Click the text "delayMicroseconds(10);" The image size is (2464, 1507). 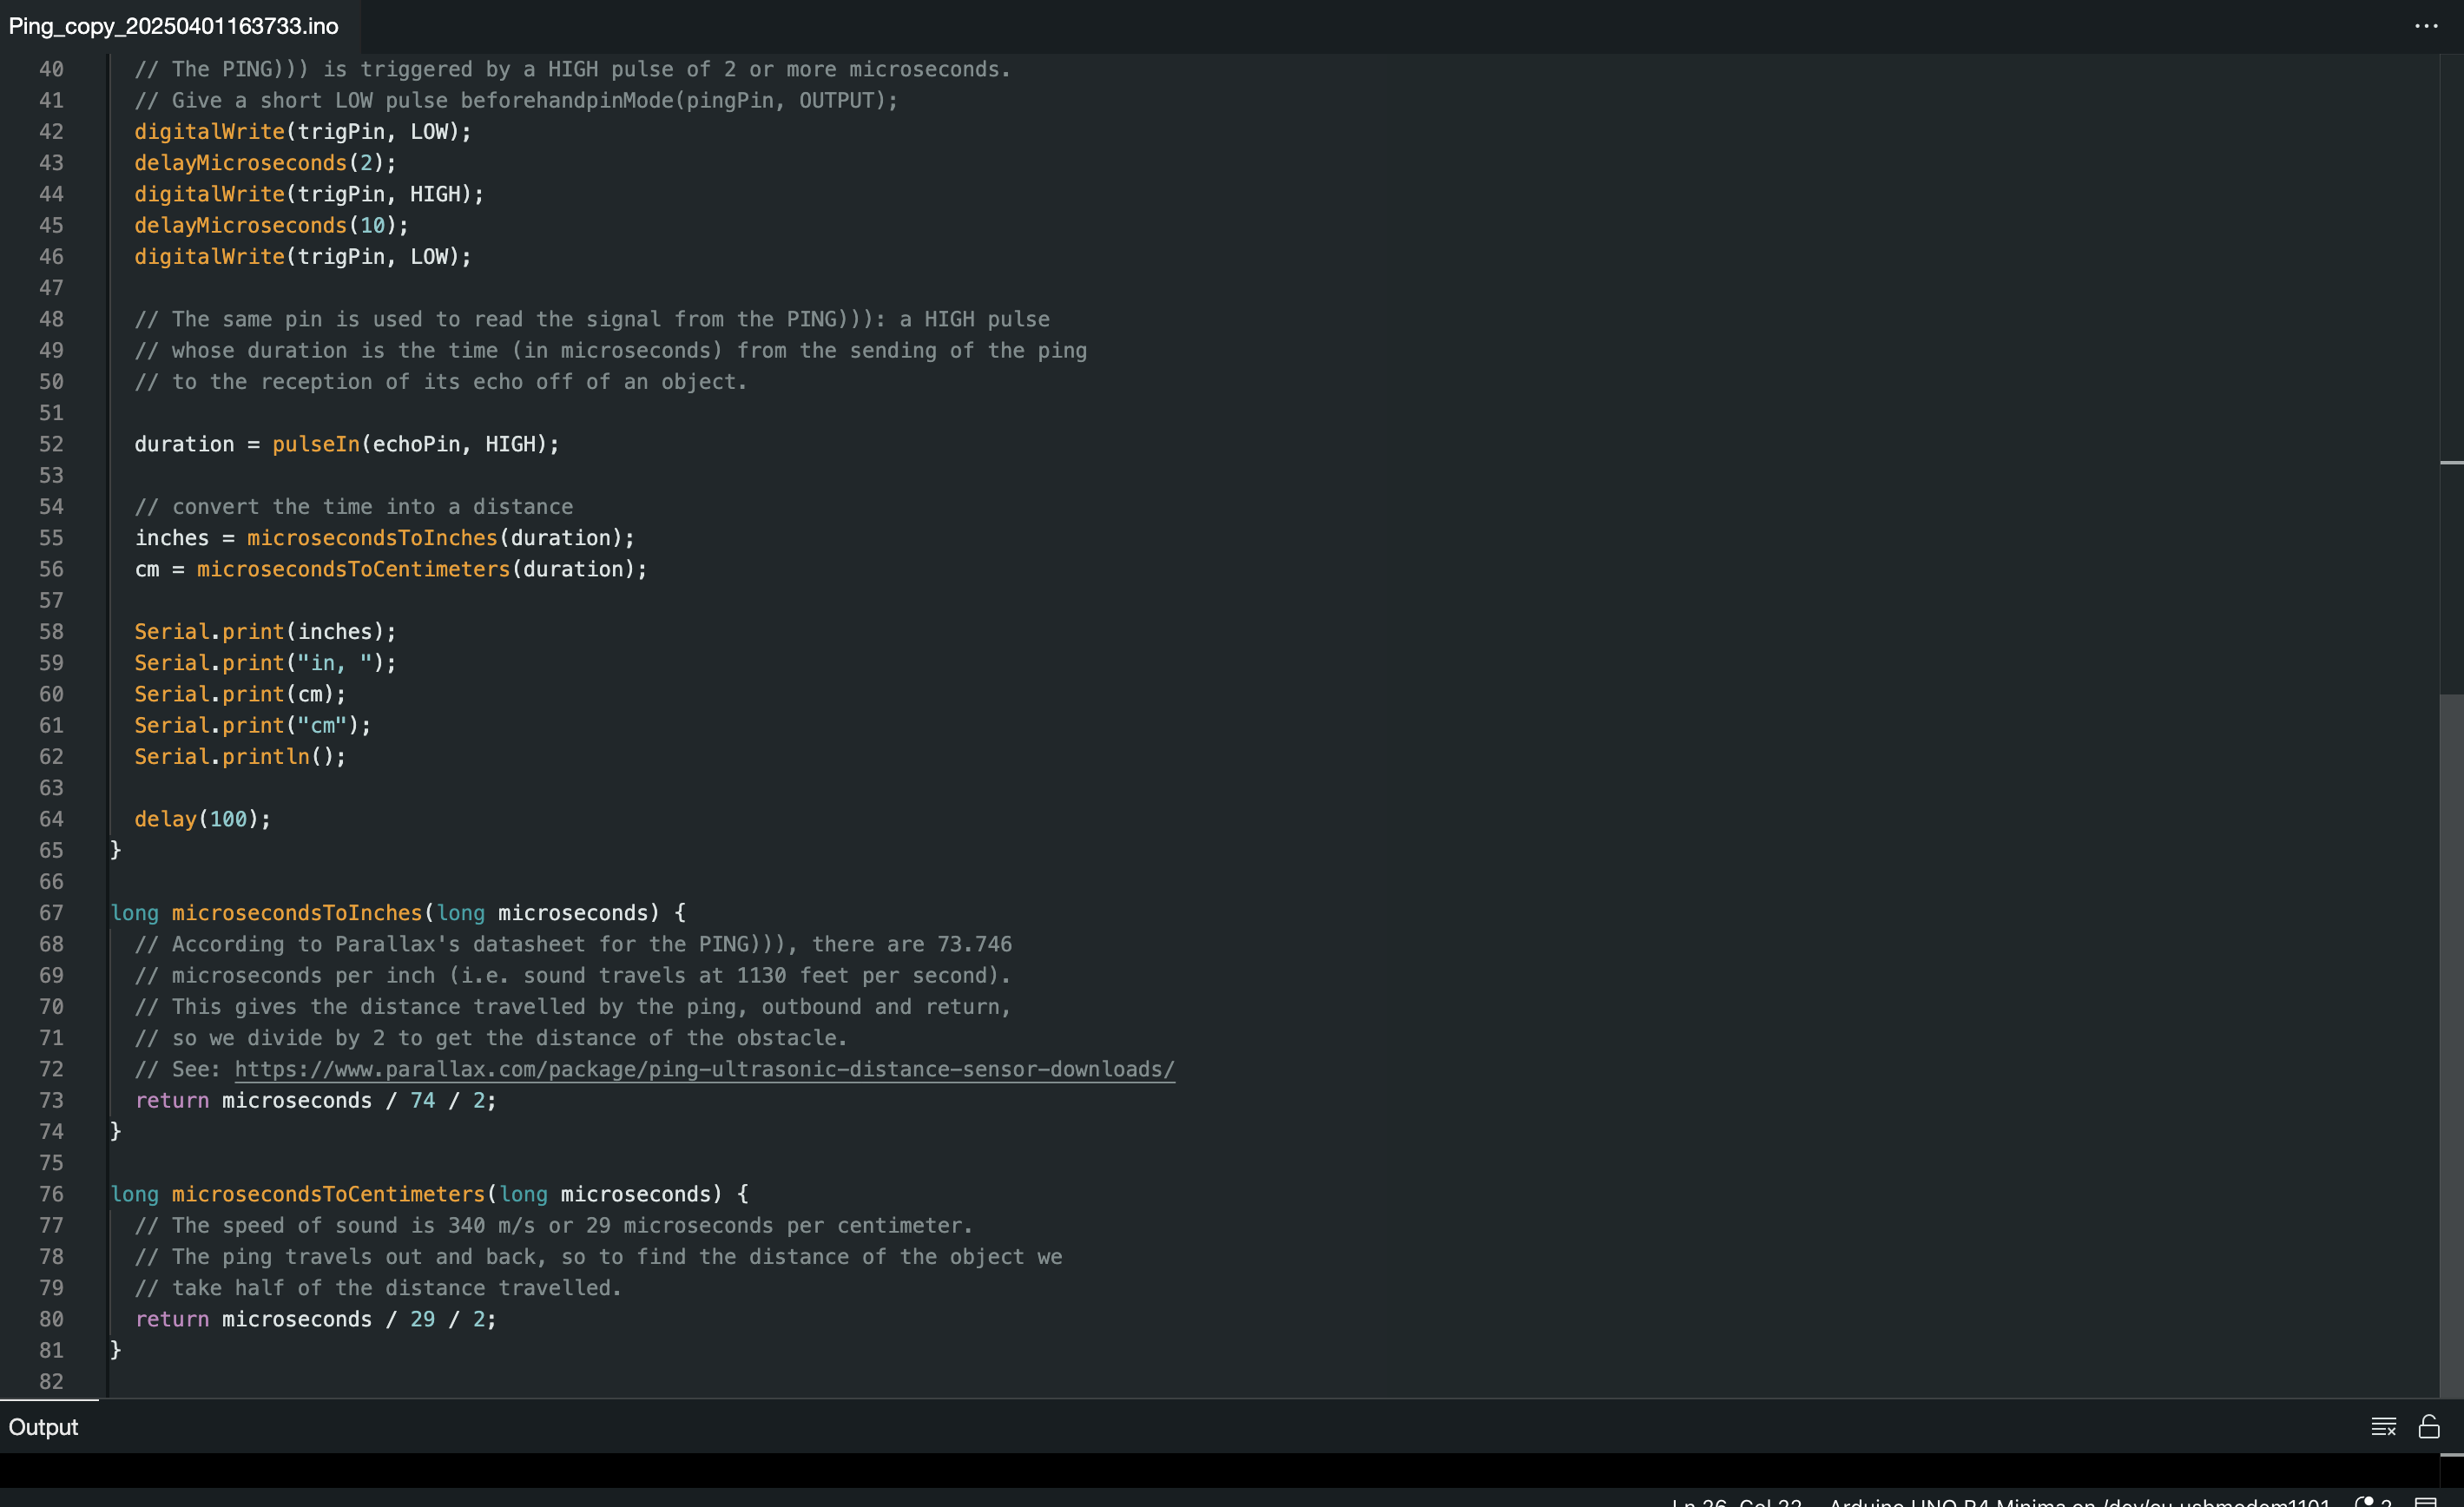coord(272,225)
